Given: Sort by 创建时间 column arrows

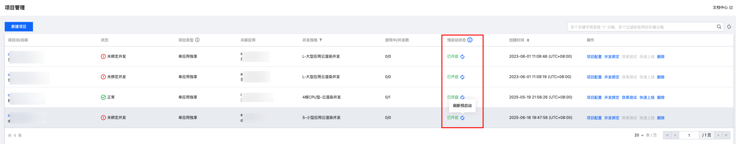Looking at the screenshot, I should (528, 40).
